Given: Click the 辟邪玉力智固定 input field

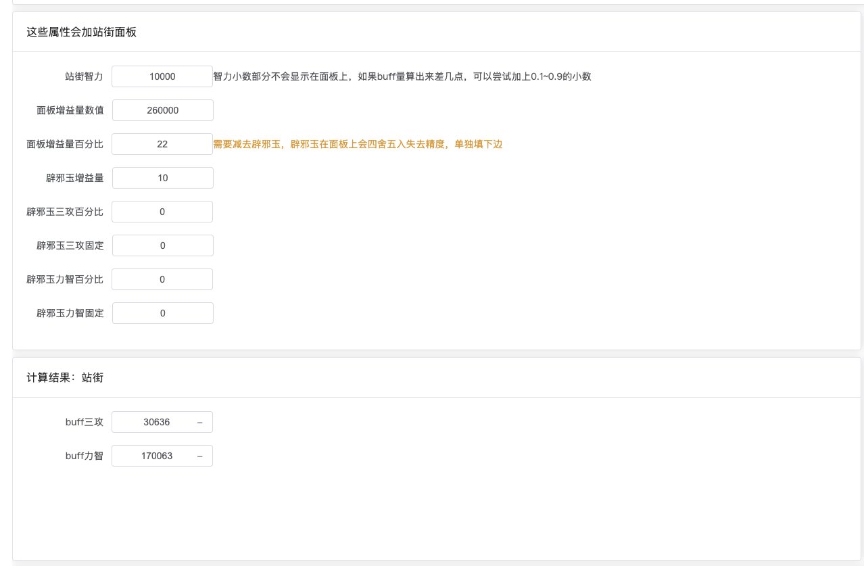Looking at the screenshot, I should click(162, 313).
